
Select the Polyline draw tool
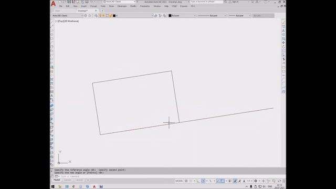(x=52, y=30)
